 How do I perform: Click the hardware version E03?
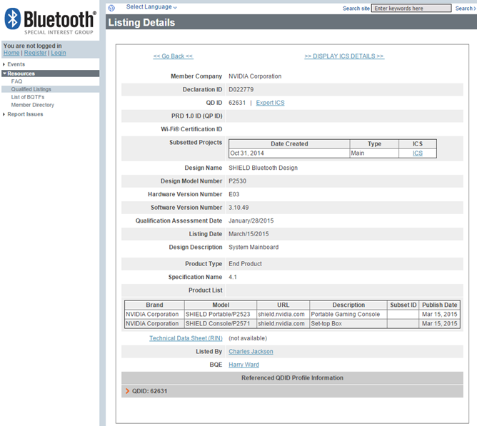[x=234, y=194]
